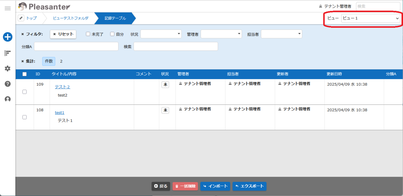Open the テスト２ record link
The height and width of the screenshot is (196, 403).
tap(62, 87)
